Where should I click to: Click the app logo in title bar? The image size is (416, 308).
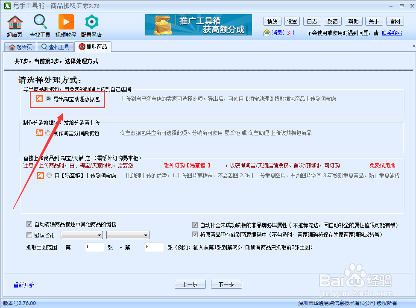(x=7, y=6)
